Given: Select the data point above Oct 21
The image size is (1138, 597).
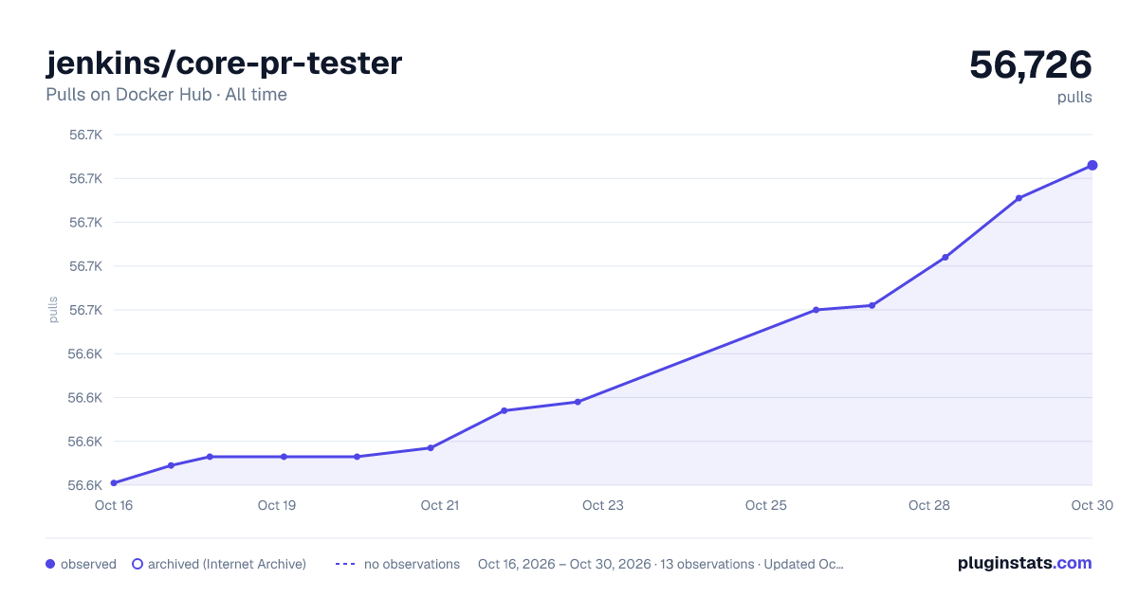Looking at the screenshot, I should (431, 448).
